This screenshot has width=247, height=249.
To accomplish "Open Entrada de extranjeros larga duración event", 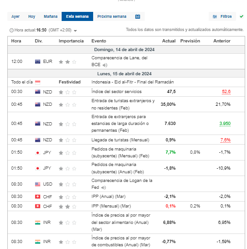I will pyautogui.click(x=120, y=124).
